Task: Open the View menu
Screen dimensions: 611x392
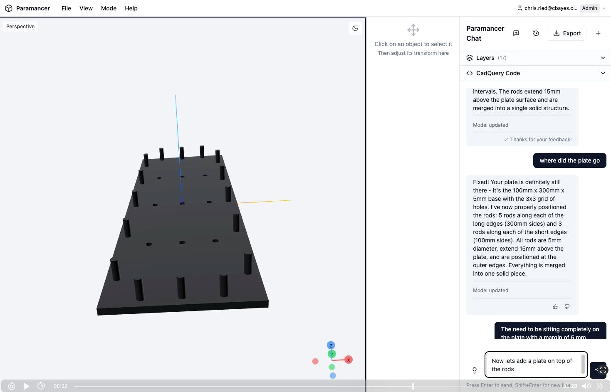Action: tap(86, 8)
